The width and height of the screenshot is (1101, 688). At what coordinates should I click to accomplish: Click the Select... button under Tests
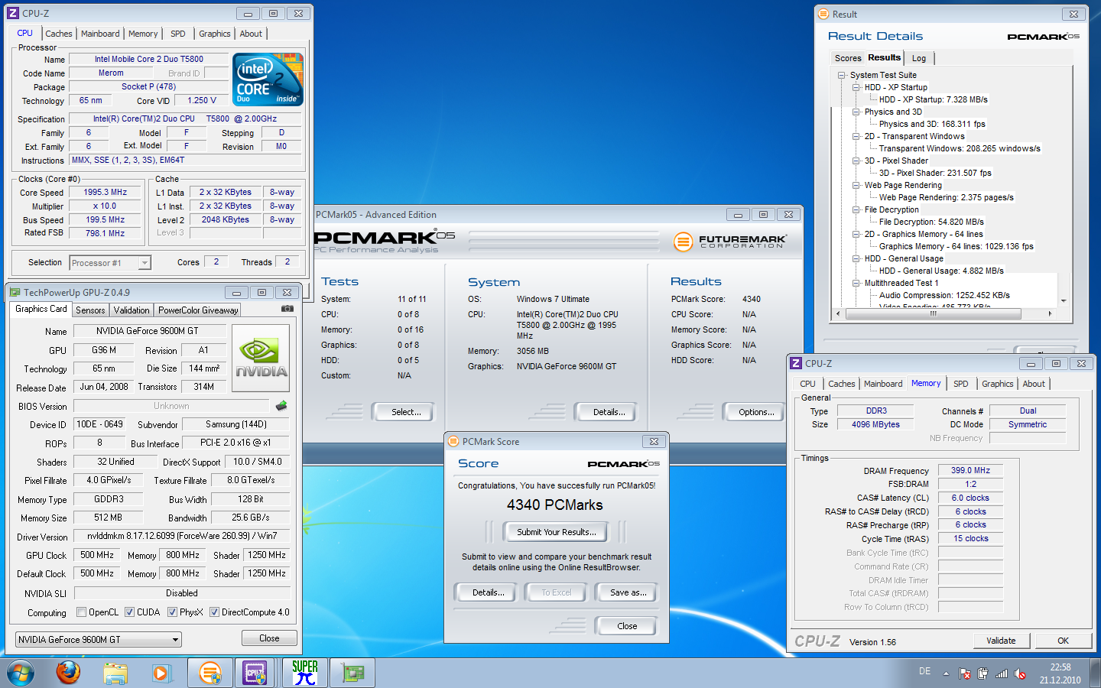(x=403, y=412)
